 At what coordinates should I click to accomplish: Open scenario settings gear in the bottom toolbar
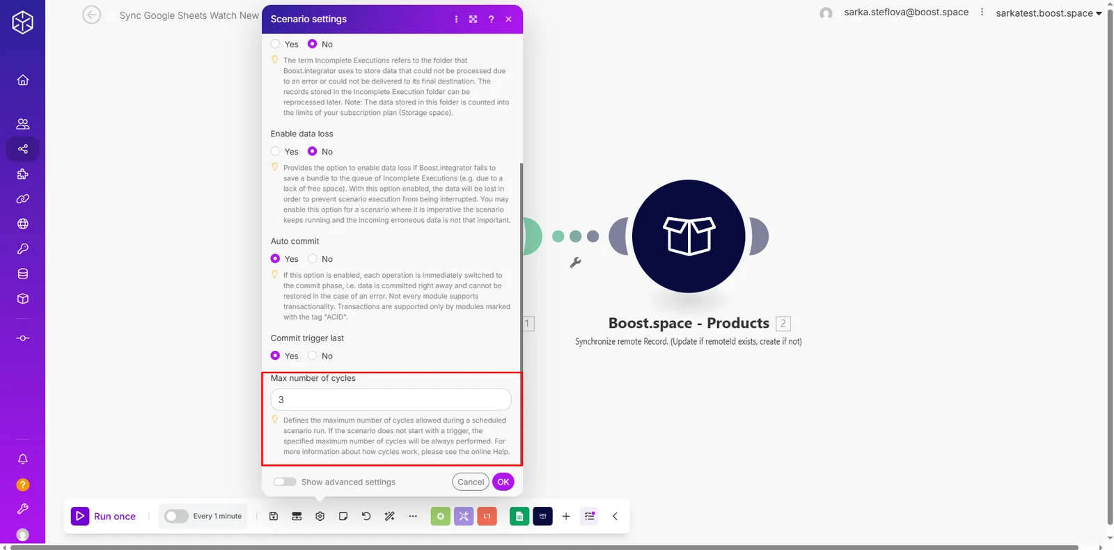[x=320, y=516]
